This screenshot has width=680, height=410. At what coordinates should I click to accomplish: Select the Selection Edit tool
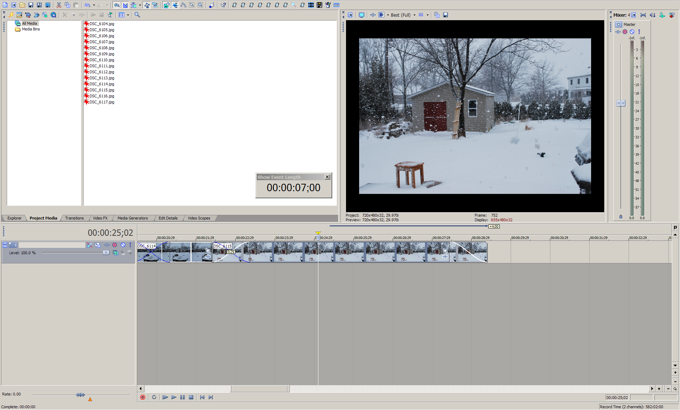(x=192, y=5)
